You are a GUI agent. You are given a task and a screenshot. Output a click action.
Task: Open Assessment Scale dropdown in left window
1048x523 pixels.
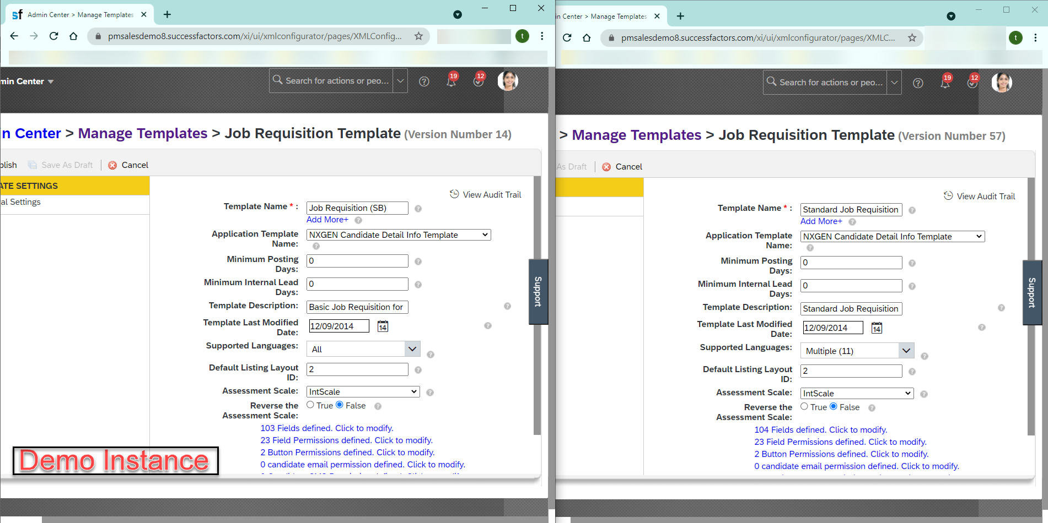(x=363, y=392)
